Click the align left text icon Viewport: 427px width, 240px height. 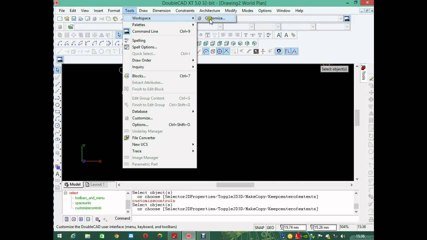pos(223,35)
